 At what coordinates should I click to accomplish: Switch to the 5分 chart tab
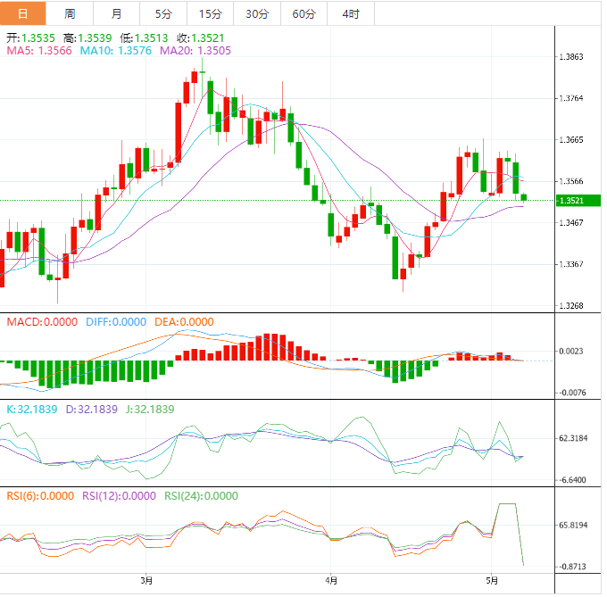click(163, 13)
